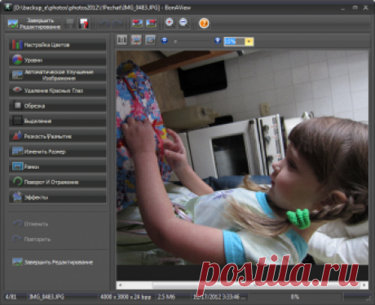
Task: Click the Save As icon with red mark
Action: click(84, 24)
